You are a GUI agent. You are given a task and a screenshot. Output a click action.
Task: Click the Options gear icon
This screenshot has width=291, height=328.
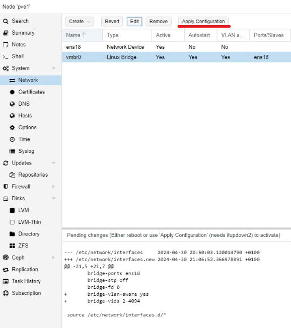coord(13,128)
